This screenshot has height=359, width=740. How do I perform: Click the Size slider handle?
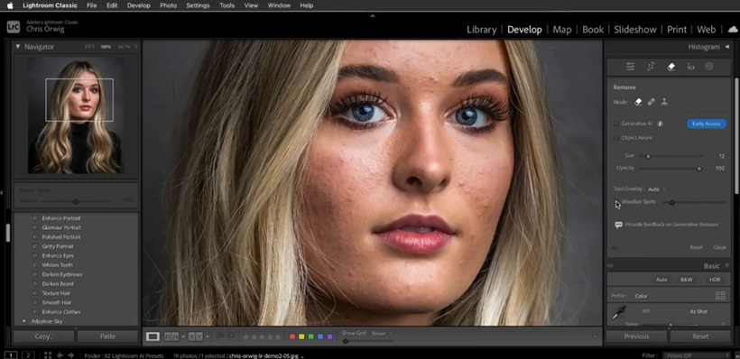[648, 157]
